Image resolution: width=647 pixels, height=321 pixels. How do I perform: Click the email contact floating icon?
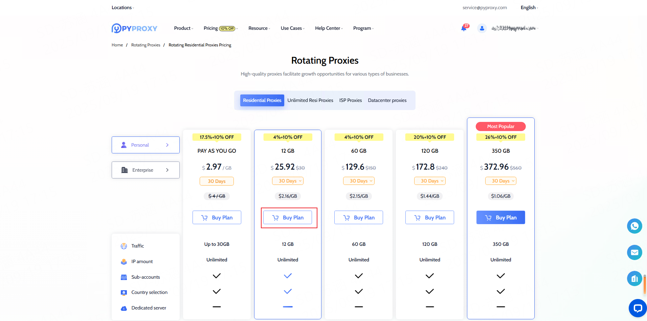click(x=634, y=253)
